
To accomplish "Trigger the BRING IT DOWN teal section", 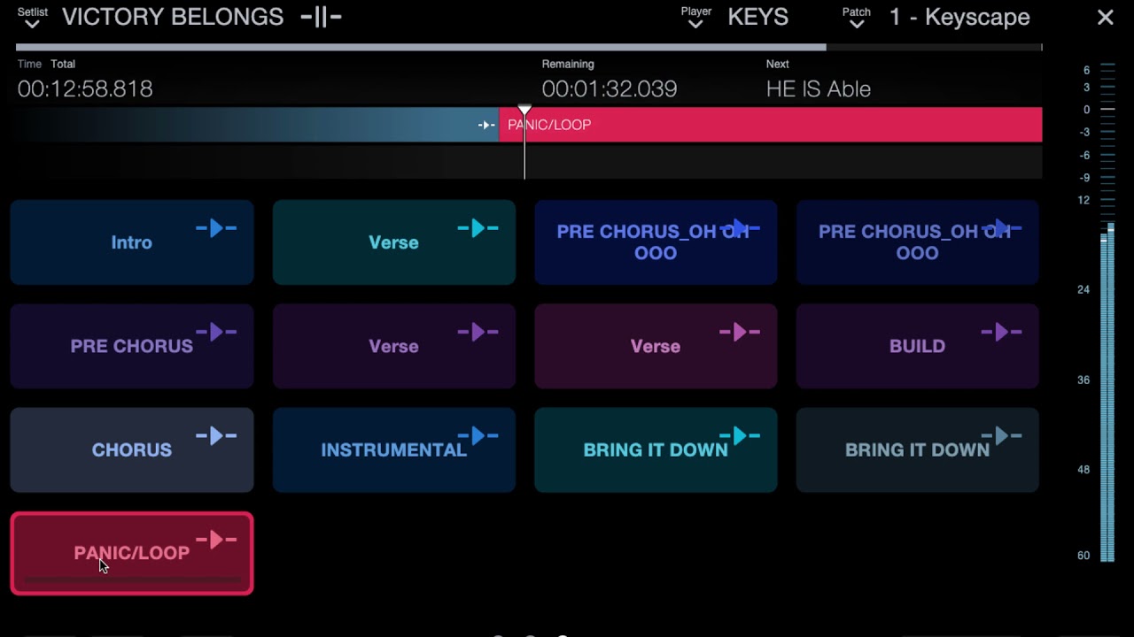I will point(656,449).
